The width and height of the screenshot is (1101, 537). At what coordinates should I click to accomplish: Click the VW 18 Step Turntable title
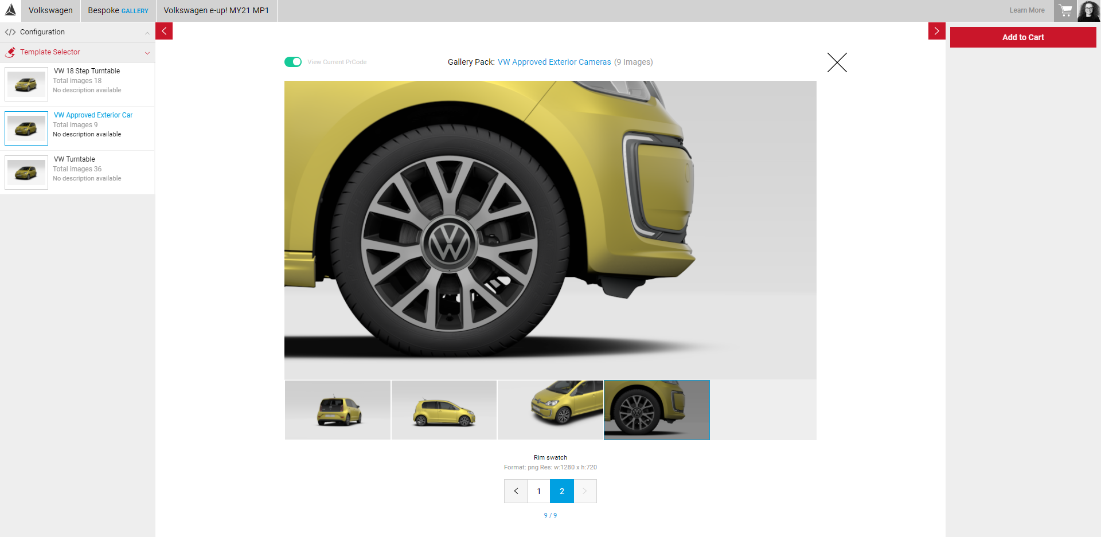point(87,71)
